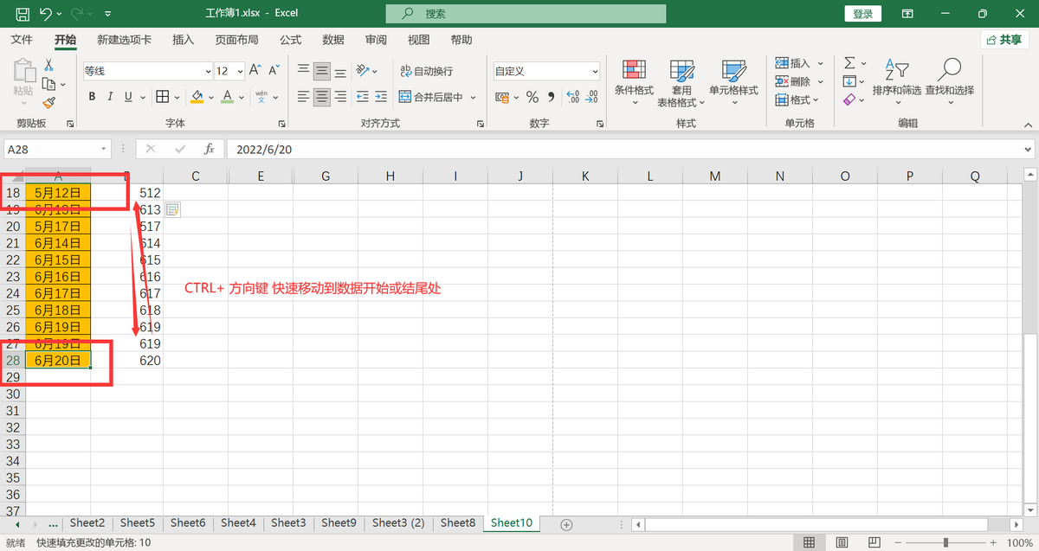
Task: Open the 文件 file tab
Action: tap(22, 40)
